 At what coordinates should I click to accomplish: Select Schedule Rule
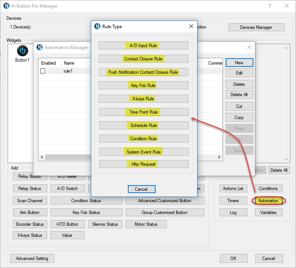coord(144,125)
